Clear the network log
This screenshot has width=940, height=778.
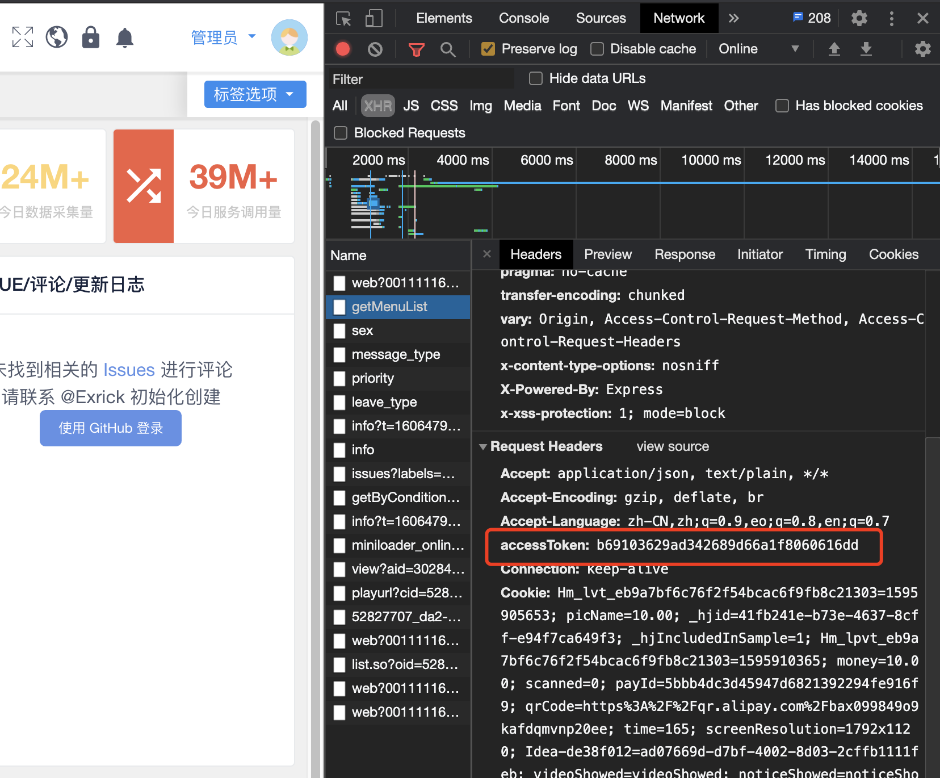pyautogui.click(x=375, y=49)
